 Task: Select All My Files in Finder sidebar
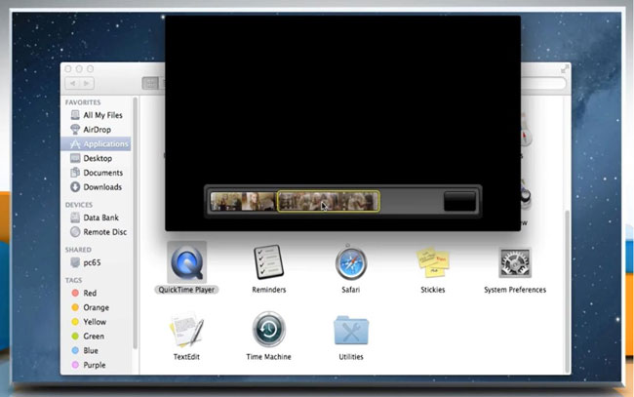pos(97,115)
